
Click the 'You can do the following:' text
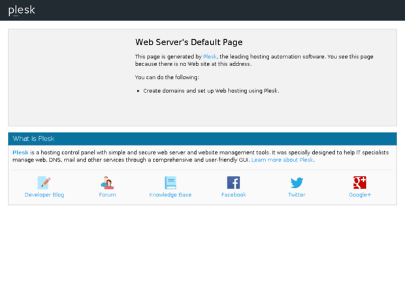167,77
